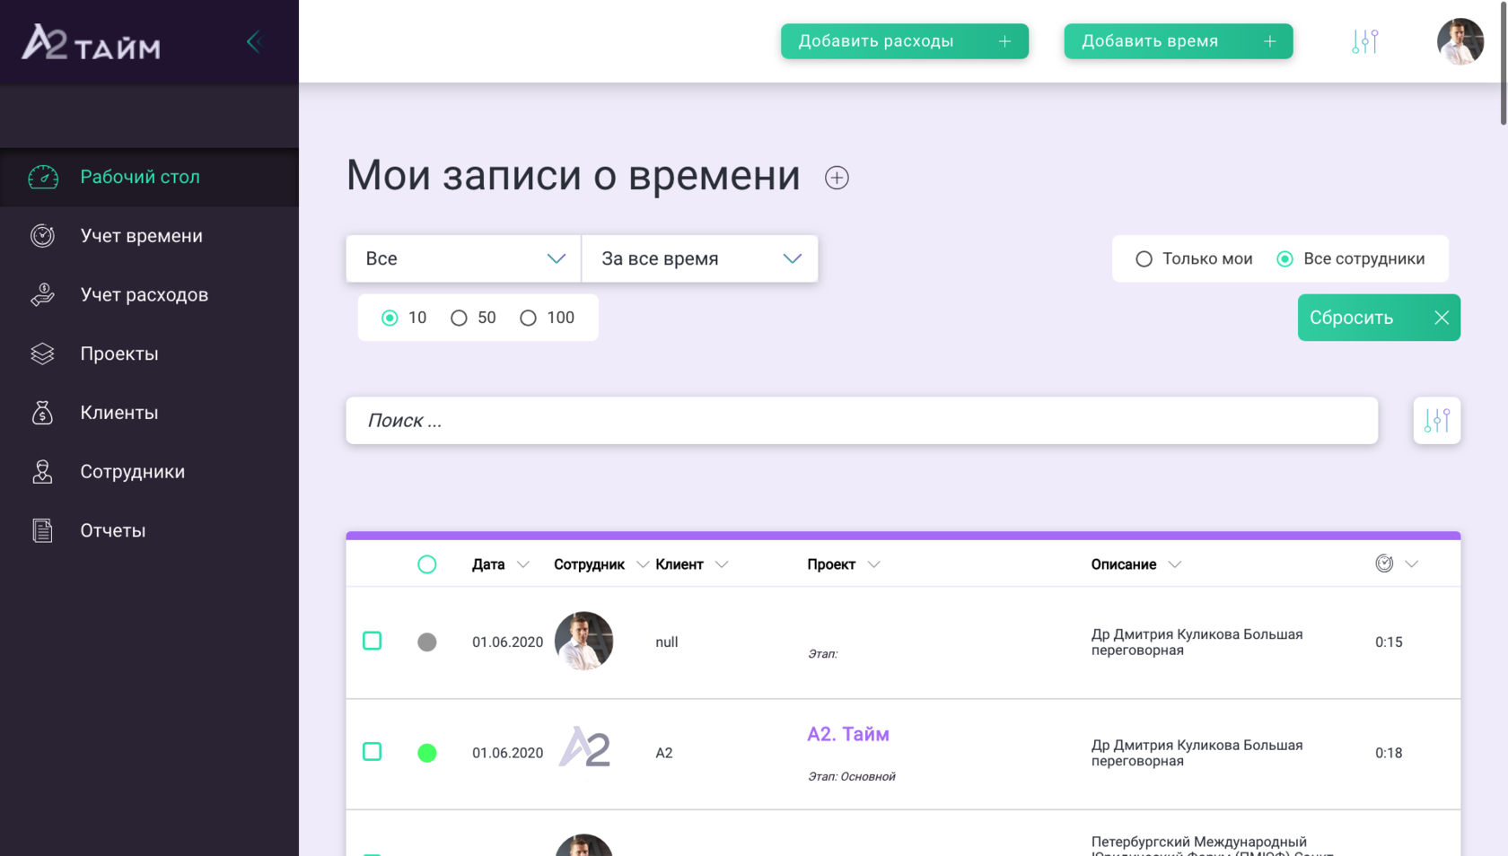Click the A2 Тайм logo

coord(91,41)
